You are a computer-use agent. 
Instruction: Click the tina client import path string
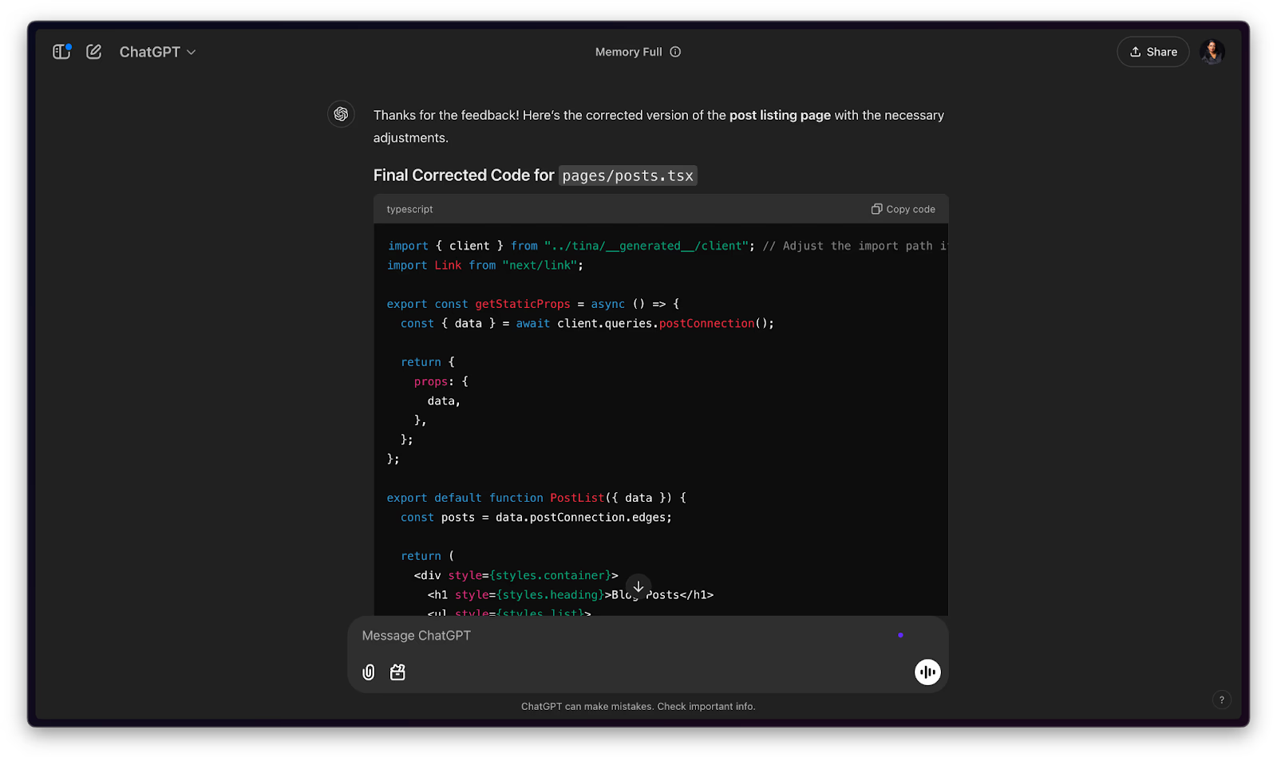(x=646, y=246)
